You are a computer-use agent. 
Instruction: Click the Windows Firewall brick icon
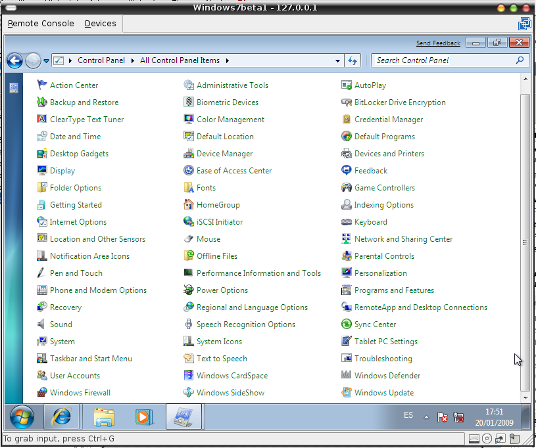pyautogui.click(x=41, y=392)
